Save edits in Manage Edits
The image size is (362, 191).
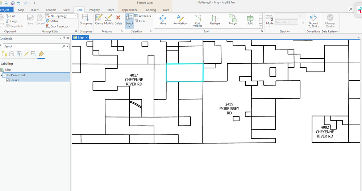30,20
